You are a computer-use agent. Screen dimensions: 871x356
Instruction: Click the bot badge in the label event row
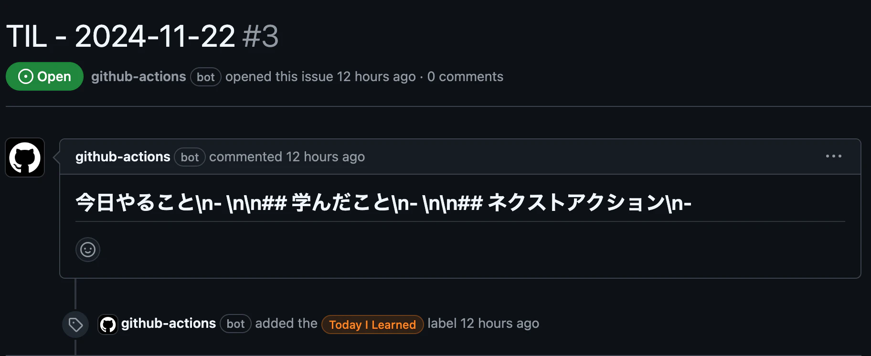tap(235, 324)
